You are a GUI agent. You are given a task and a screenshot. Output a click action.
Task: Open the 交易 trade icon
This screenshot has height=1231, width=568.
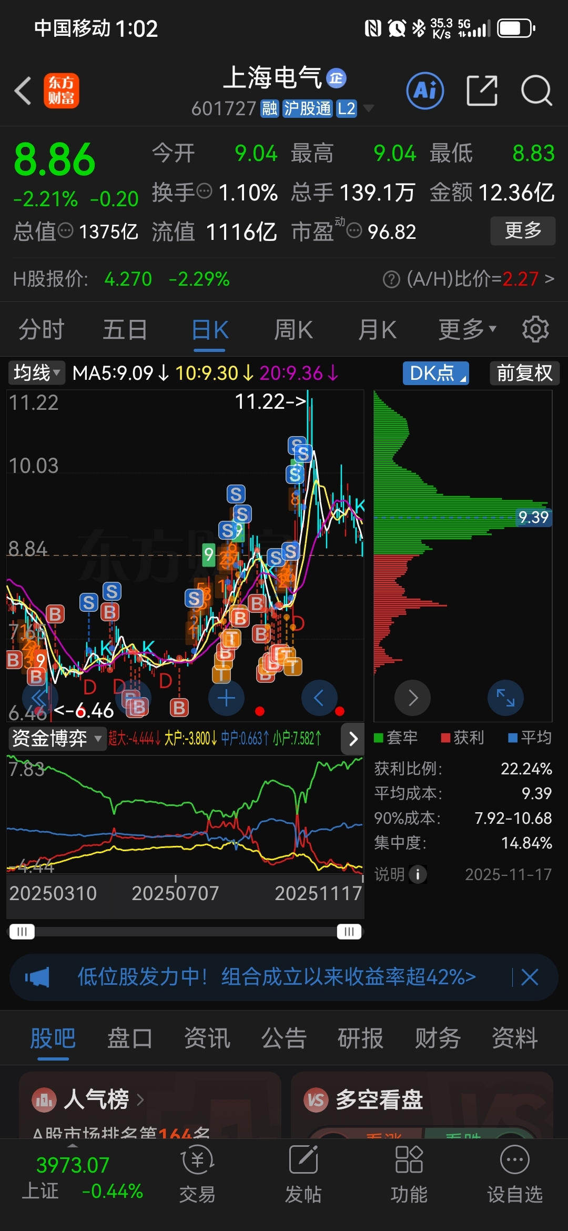click(x=197, y=1159)
